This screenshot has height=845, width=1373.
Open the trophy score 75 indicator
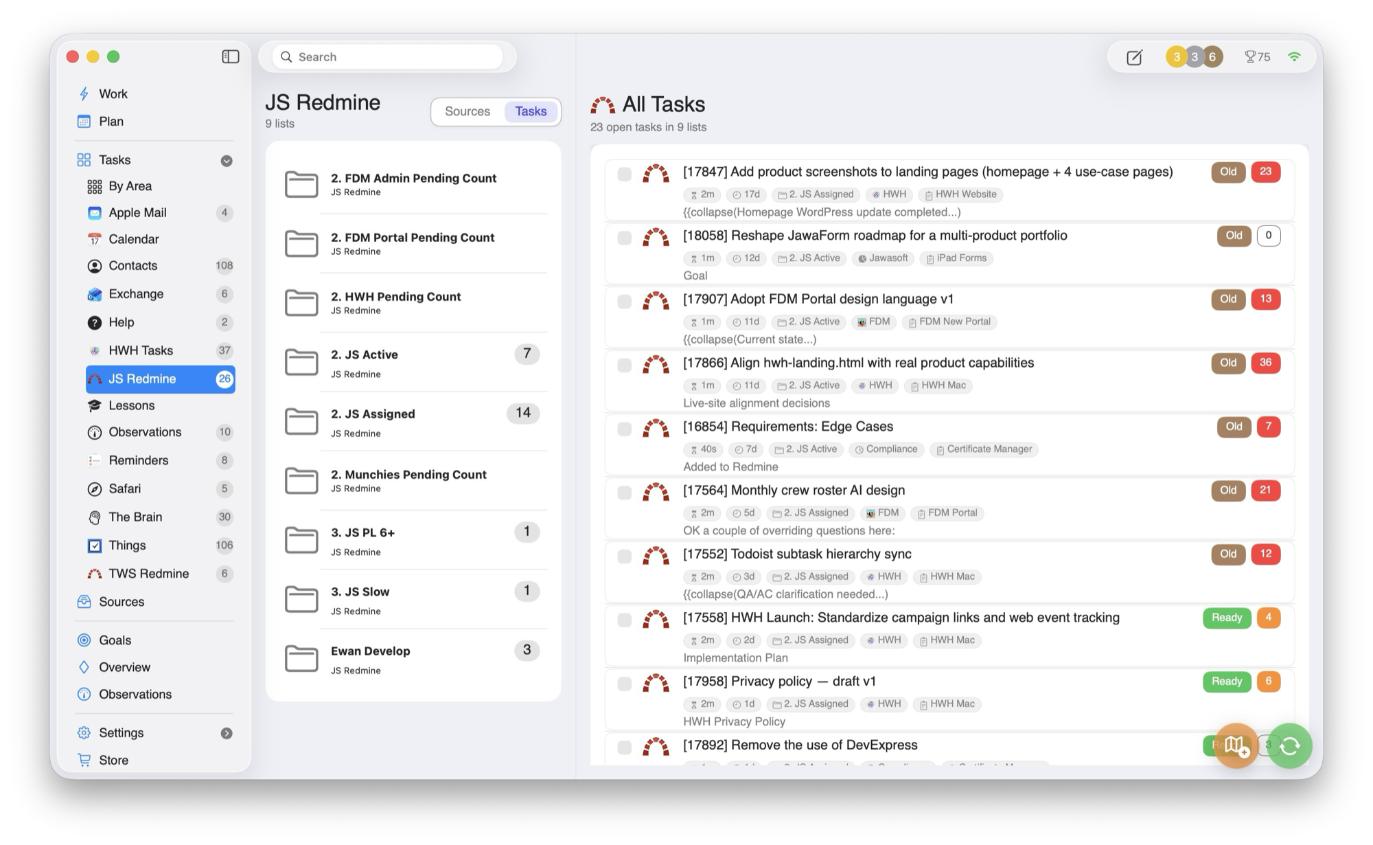(1257, 57)
